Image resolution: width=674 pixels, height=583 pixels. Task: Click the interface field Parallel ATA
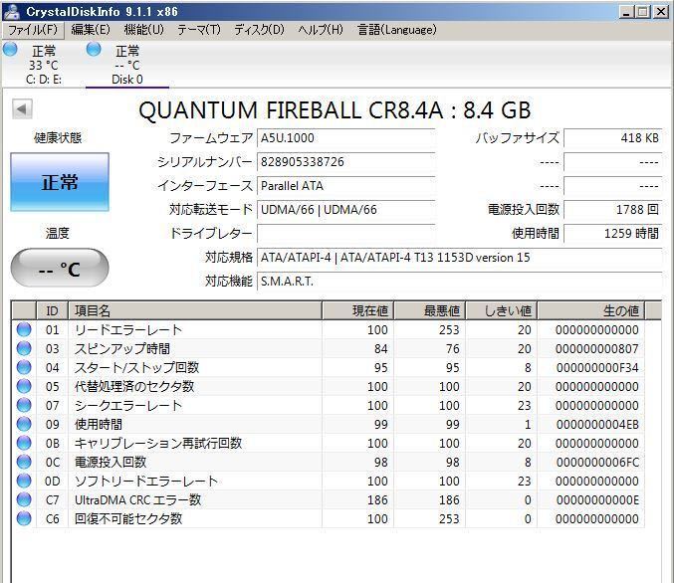click(x=346, y=186)
